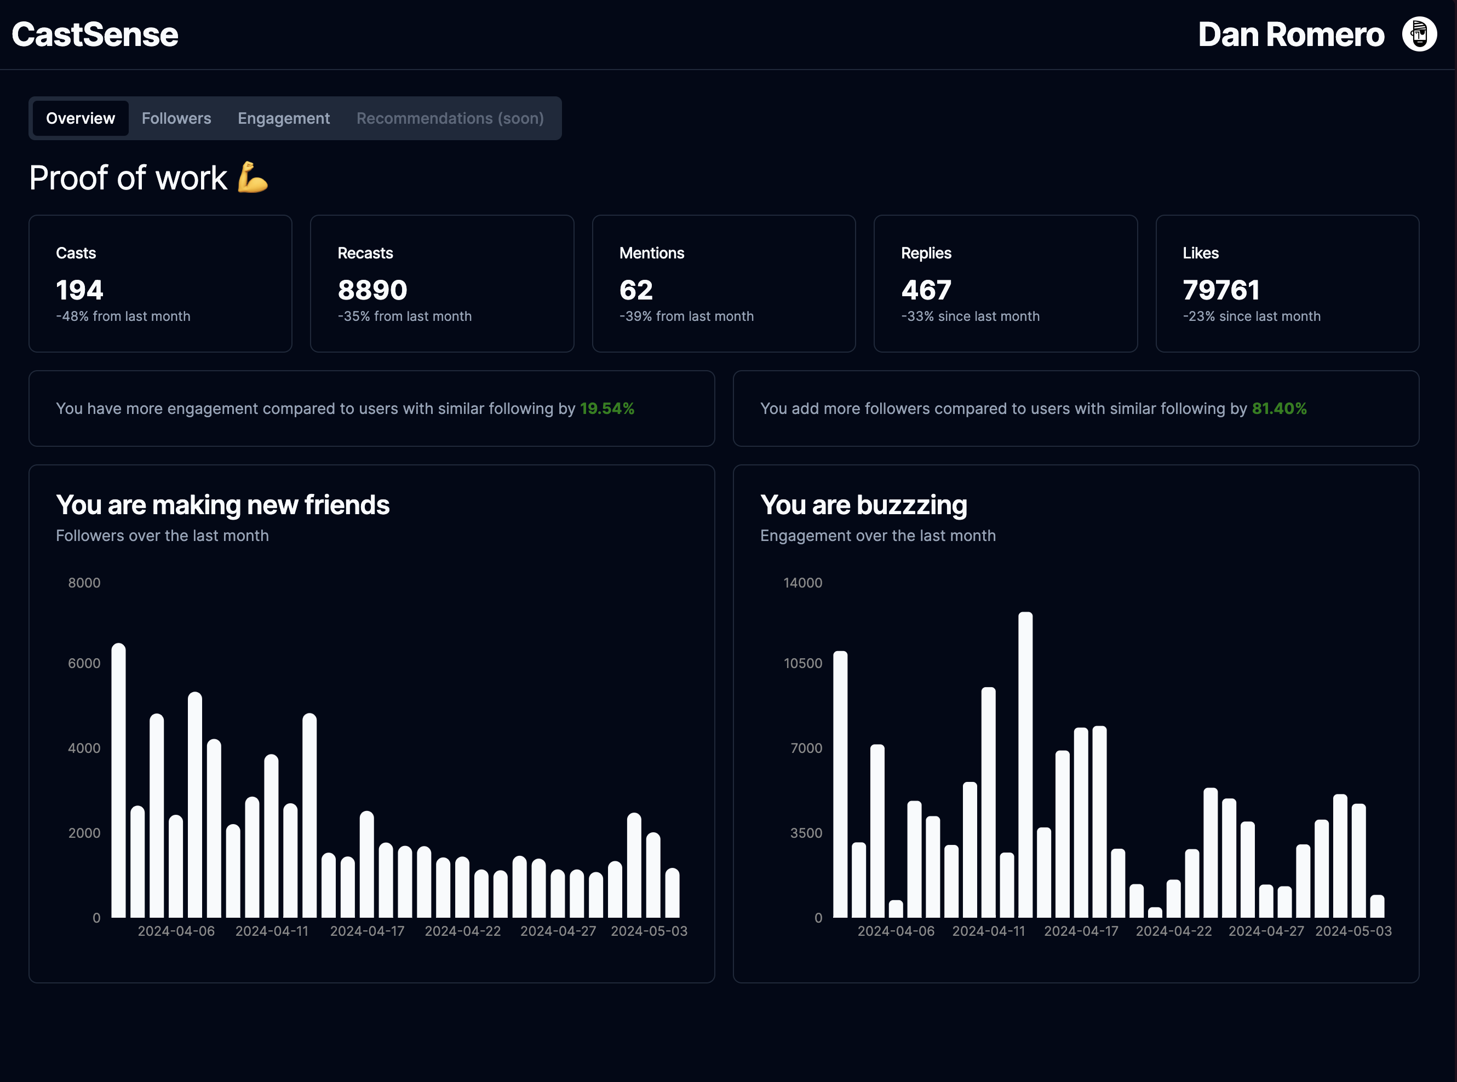This screenshot has width=1457, height=1082.
Task: Click the Mentions 62 card
Action: 724,284
